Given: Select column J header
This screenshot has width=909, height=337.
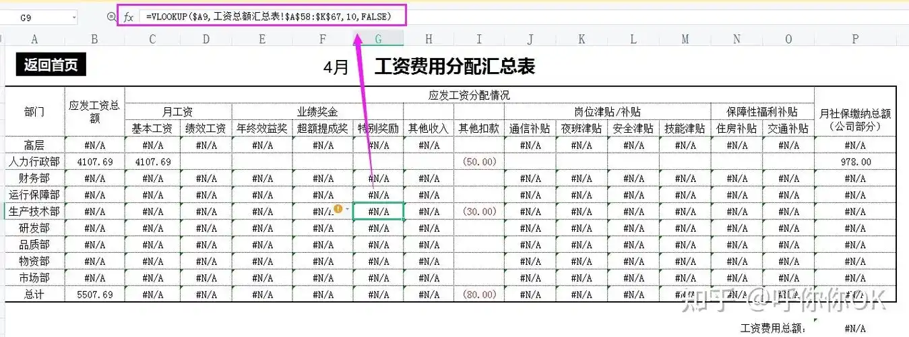Looking at the screenshot, I should point(530,40).
